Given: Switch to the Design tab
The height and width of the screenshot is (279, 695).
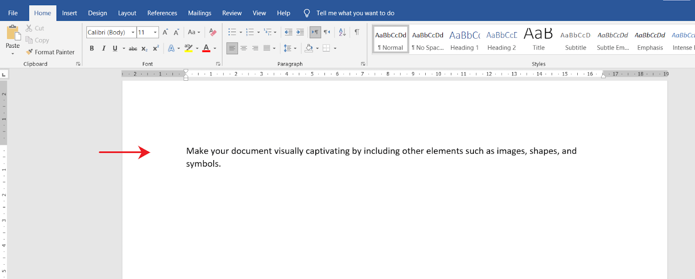Looking at the screenshot, I should point(97,13).
